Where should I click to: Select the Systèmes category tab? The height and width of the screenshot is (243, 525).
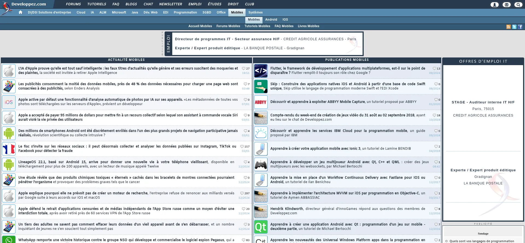[255, 12]
